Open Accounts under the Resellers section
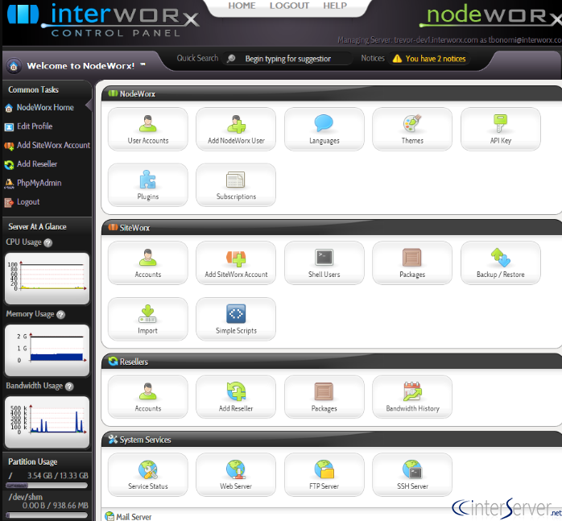 click(x=147, y=397)
